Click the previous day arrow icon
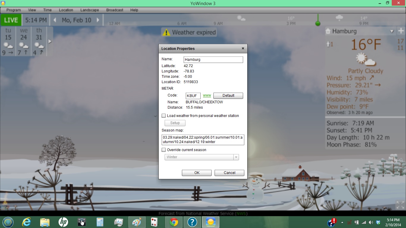406x228 pixels. tap(55, 20)
